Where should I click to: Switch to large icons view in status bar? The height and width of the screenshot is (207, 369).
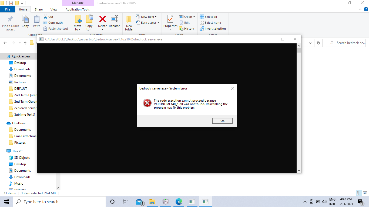pyautogui.click(x=365, y=193)
